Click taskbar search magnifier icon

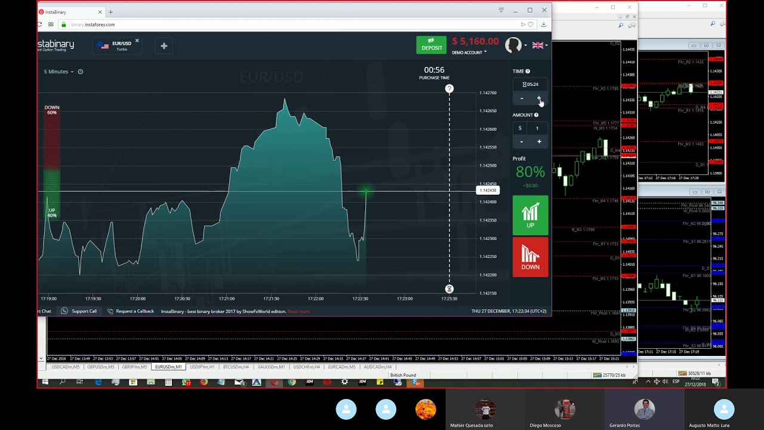coord(62,382)
